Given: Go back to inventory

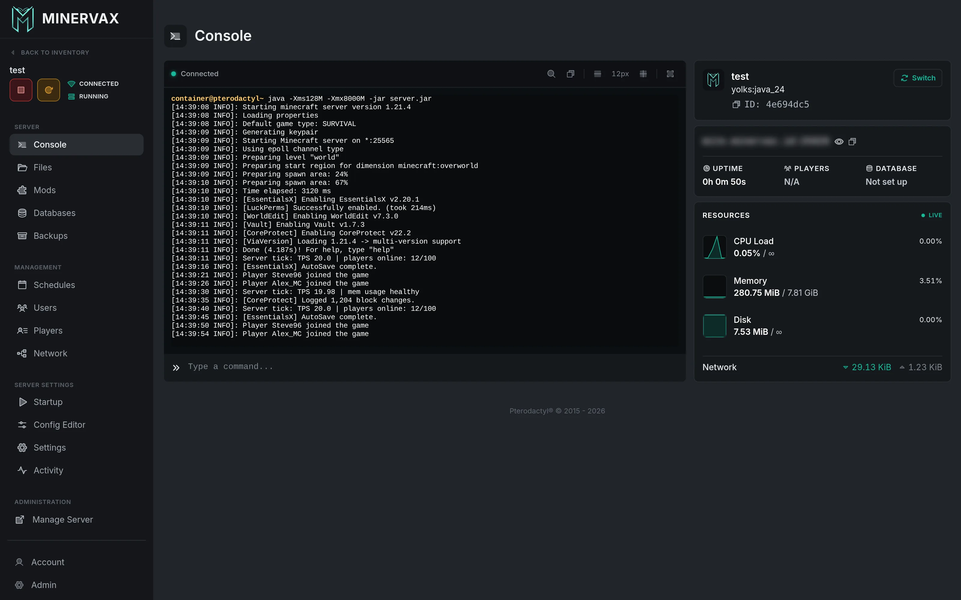Looking at the screenshot, I should tap(50, 52).
